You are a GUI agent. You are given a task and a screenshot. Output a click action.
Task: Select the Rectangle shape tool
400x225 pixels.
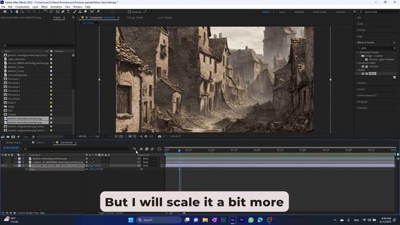point(57,12)
